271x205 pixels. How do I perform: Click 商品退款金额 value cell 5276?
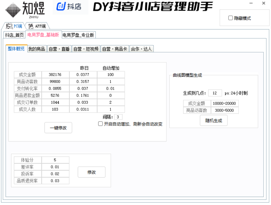(x=56, y=95)
